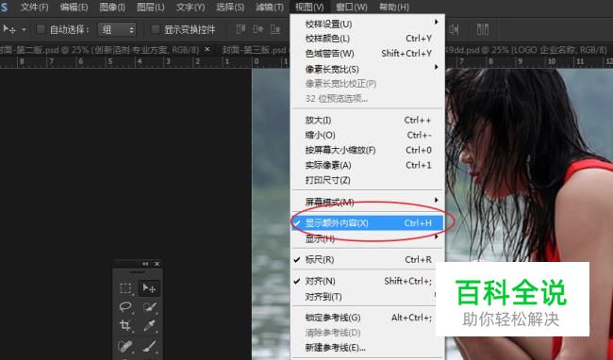Switch to the LOGO 企业名称 document tab
The width and height of the screenshot is (613, 360).
pyautogui.click(x=527, y=50)
